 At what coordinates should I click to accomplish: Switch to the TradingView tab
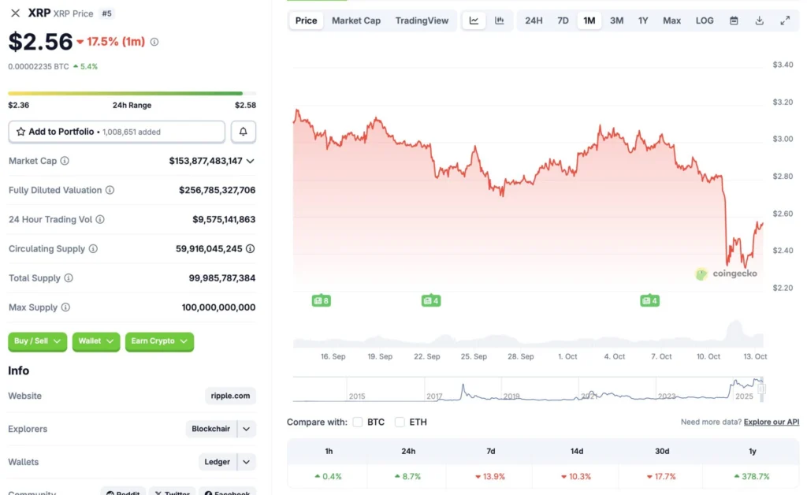coord(422,20)
